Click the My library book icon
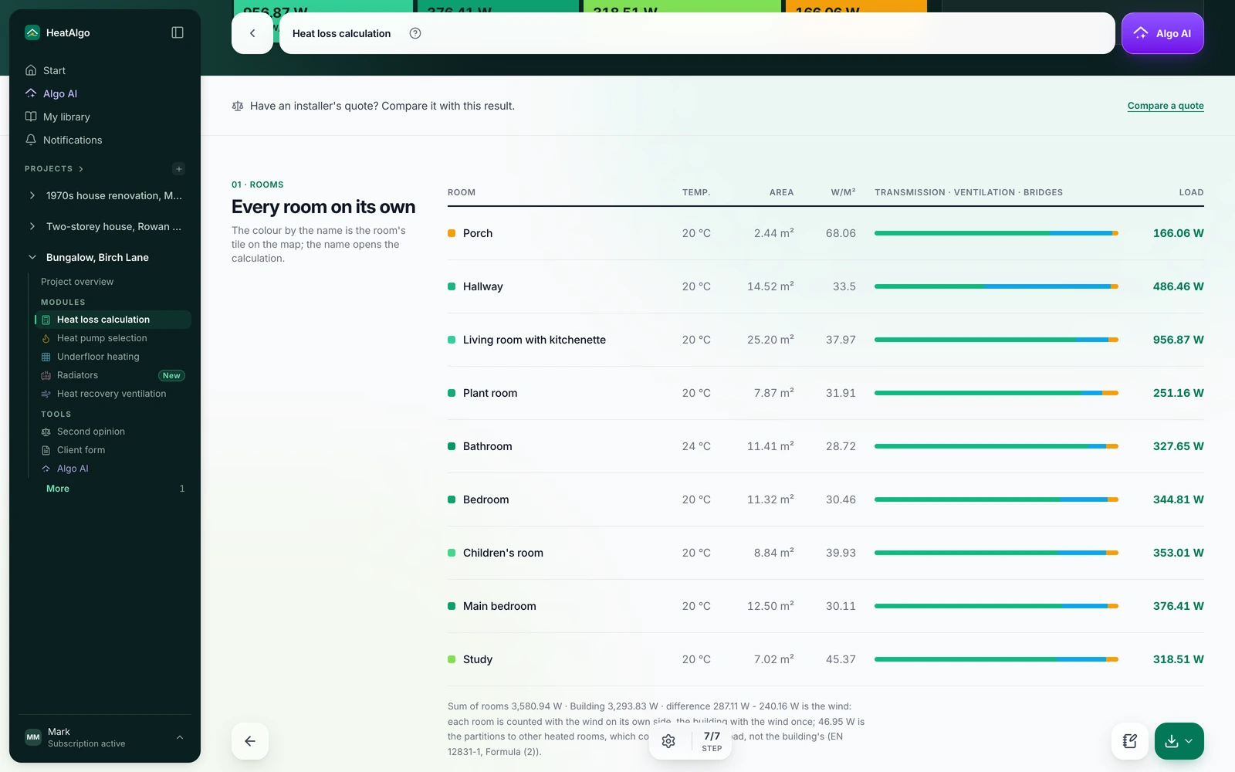1235x772 pixels. coord(31,117)
